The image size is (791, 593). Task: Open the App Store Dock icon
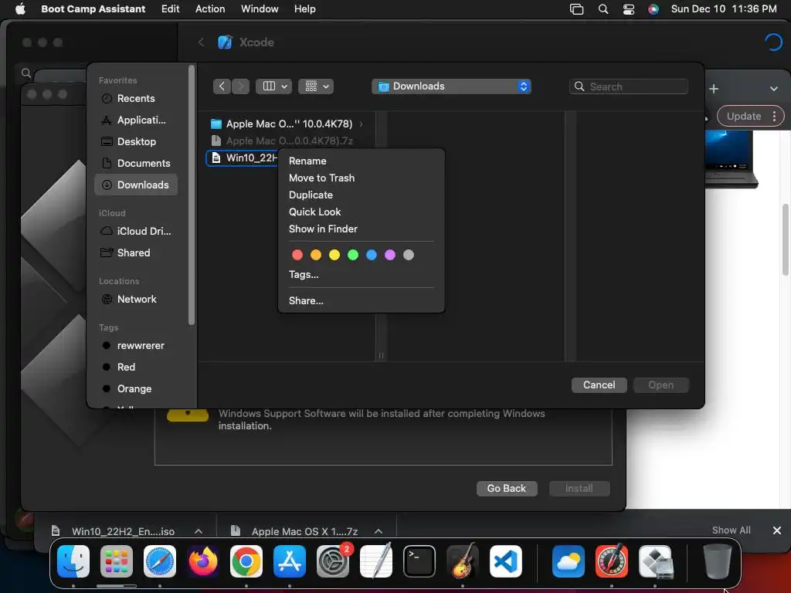pos(290,561)
